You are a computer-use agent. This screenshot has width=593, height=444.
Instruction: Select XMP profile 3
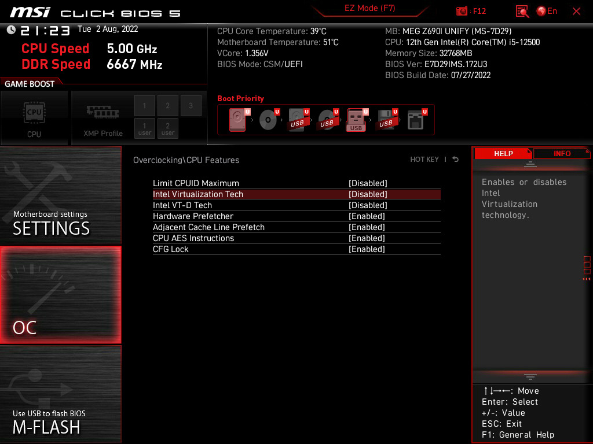click(x=191, y=105)
